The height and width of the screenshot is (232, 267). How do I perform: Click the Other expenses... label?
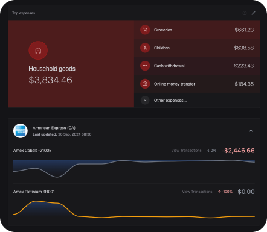(170, 101)
